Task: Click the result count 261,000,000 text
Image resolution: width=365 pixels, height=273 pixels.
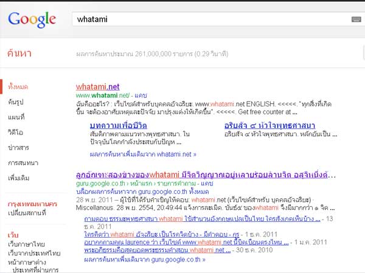Action: (x=152, y=54)
